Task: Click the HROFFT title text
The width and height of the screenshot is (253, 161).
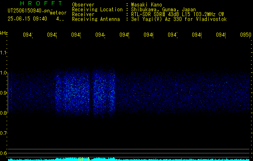Action: point(41,3)
